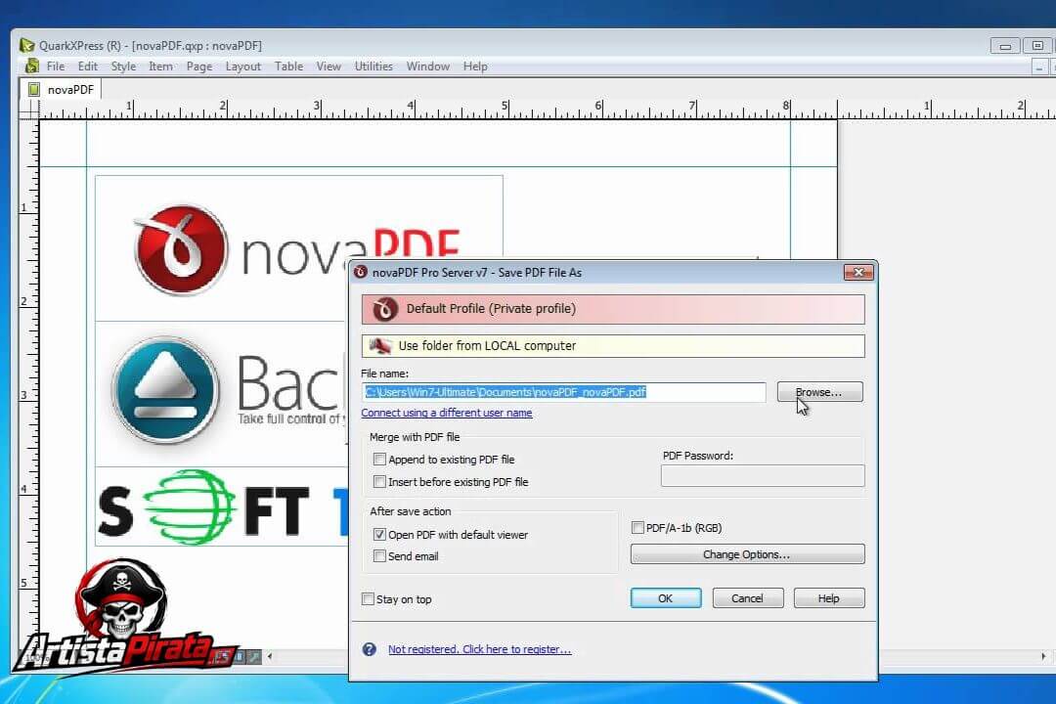The height and width of the screenshot is (704, 1056).
Task: Open the View menu
Action: pyautogui.click(x=329, y=66)
